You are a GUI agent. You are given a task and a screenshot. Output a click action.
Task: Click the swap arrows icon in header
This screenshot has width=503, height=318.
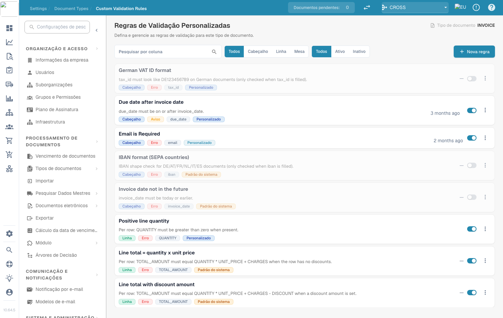coord(367,7)
